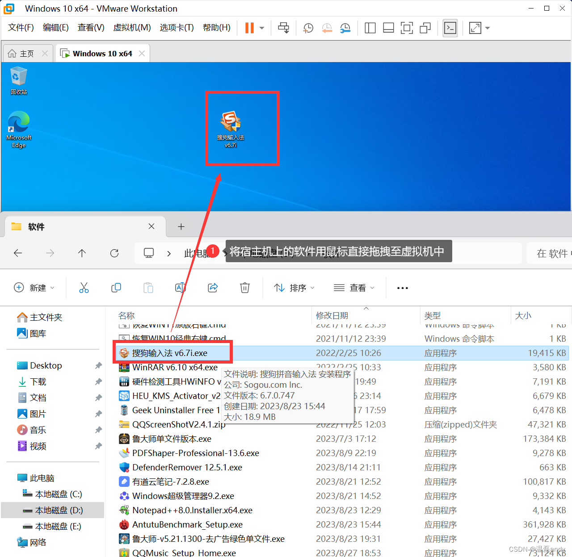The image size is (572, 557).
Task: Open the 新建 dropdown in Explorer toolbar
Action: [x=34, y=288]
